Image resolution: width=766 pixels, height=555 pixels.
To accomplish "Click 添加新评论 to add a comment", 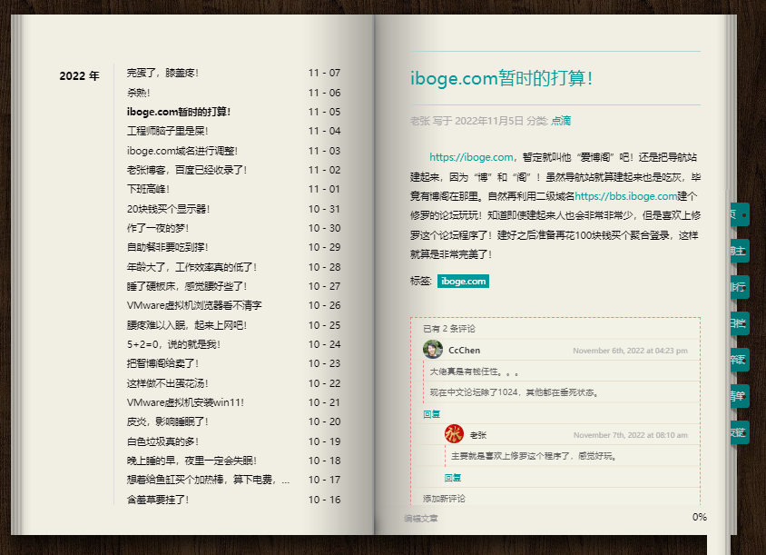I will tap(444, 499).
